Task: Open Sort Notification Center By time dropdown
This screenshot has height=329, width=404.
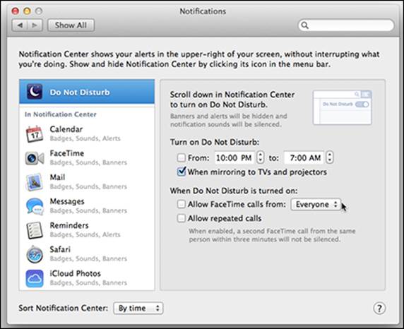Action: 138,308
